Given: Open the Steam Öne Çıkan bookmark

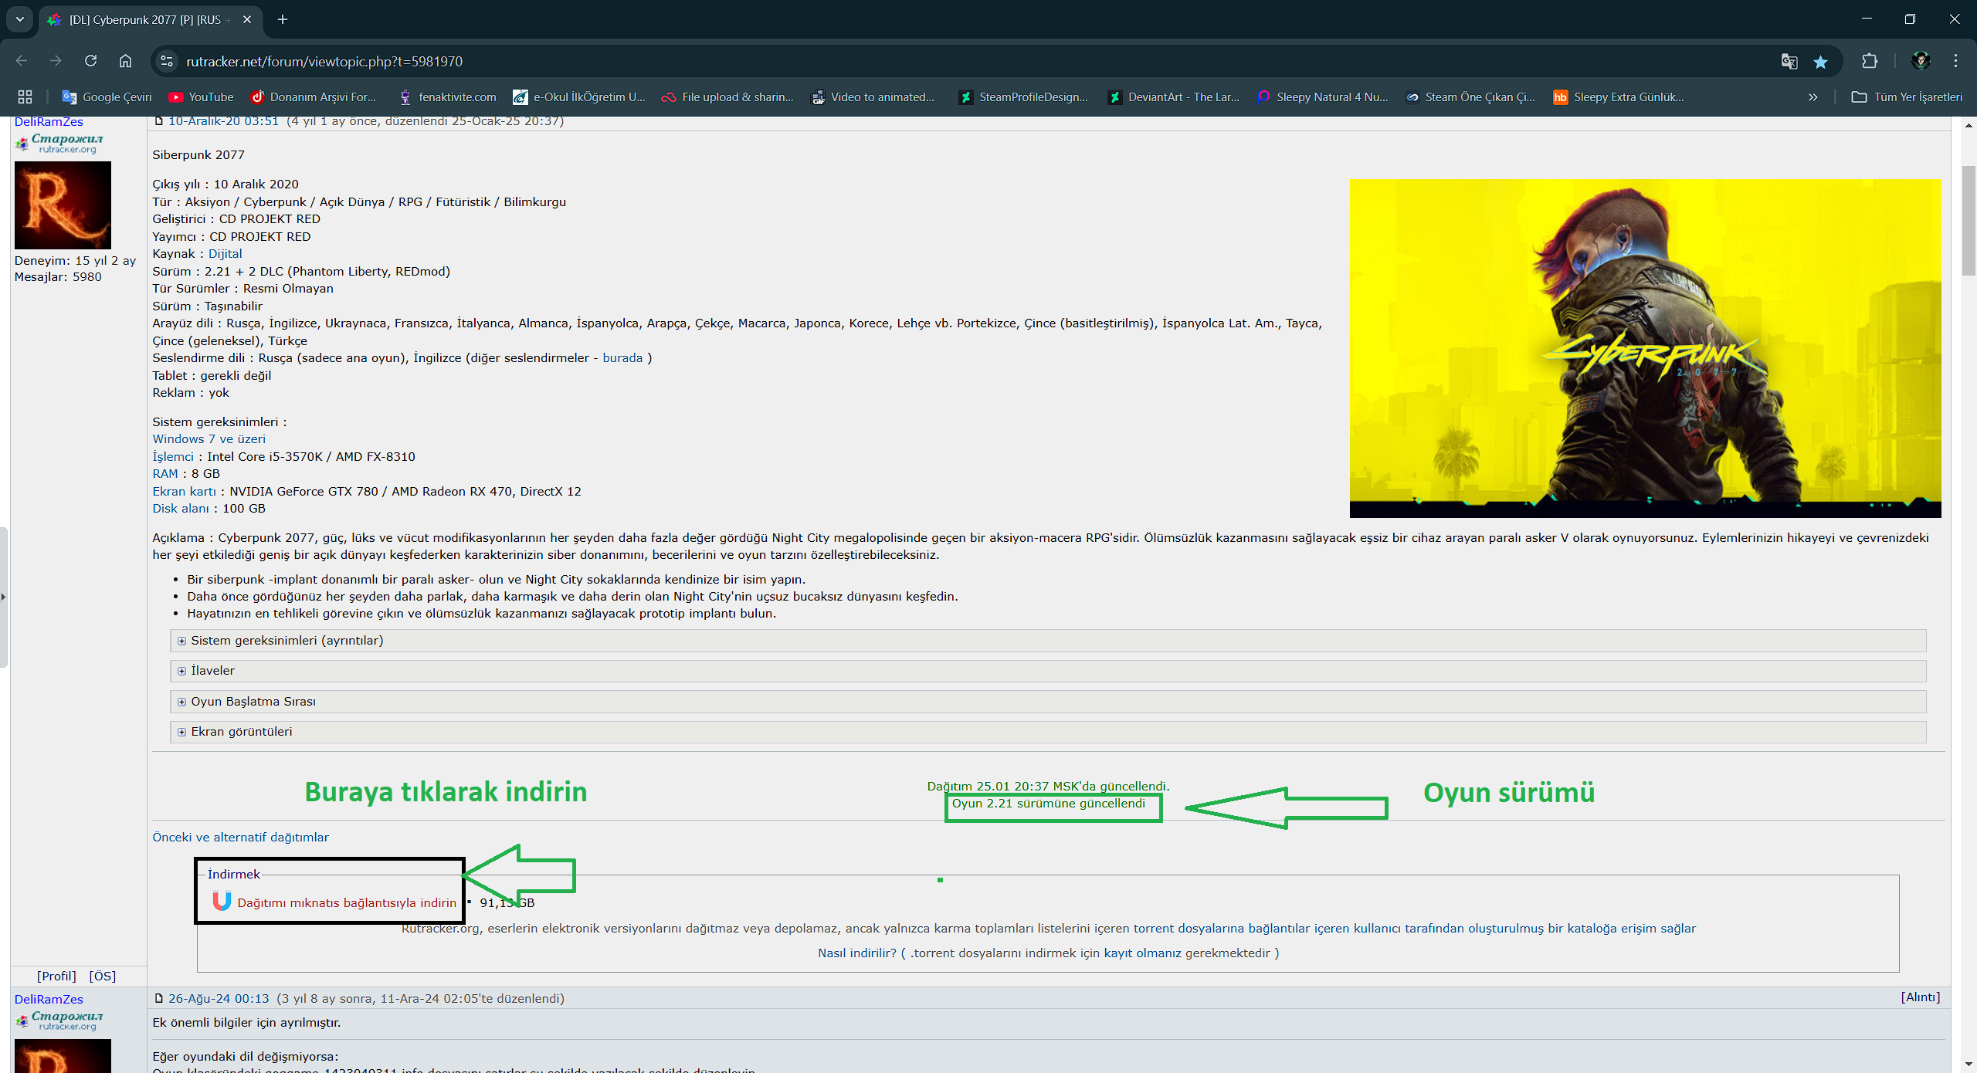Looking at the screenshot, I should coord(1471,97).
